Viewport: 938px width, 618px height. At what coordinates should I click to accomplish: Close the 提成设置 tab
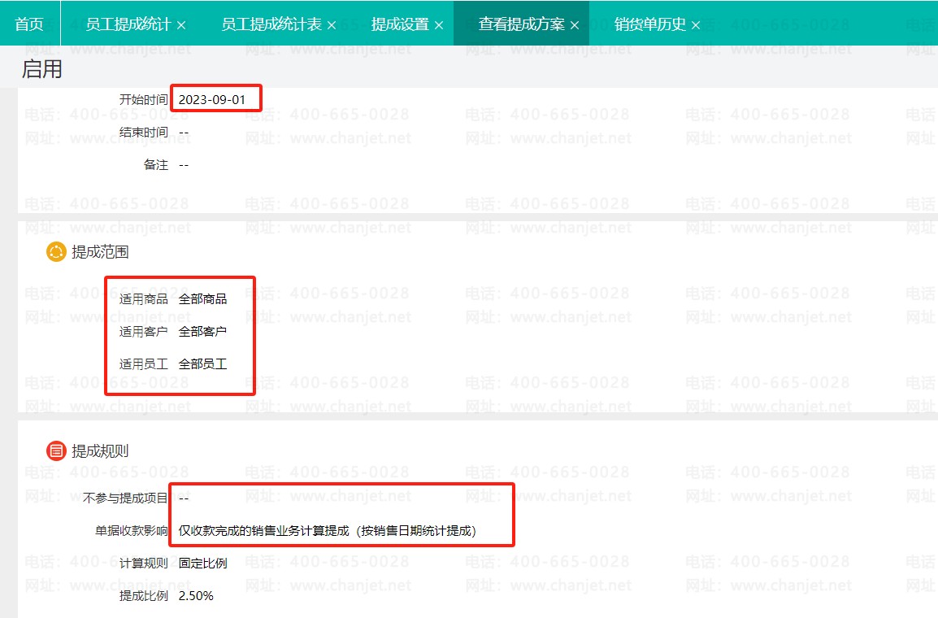(439, 25)
